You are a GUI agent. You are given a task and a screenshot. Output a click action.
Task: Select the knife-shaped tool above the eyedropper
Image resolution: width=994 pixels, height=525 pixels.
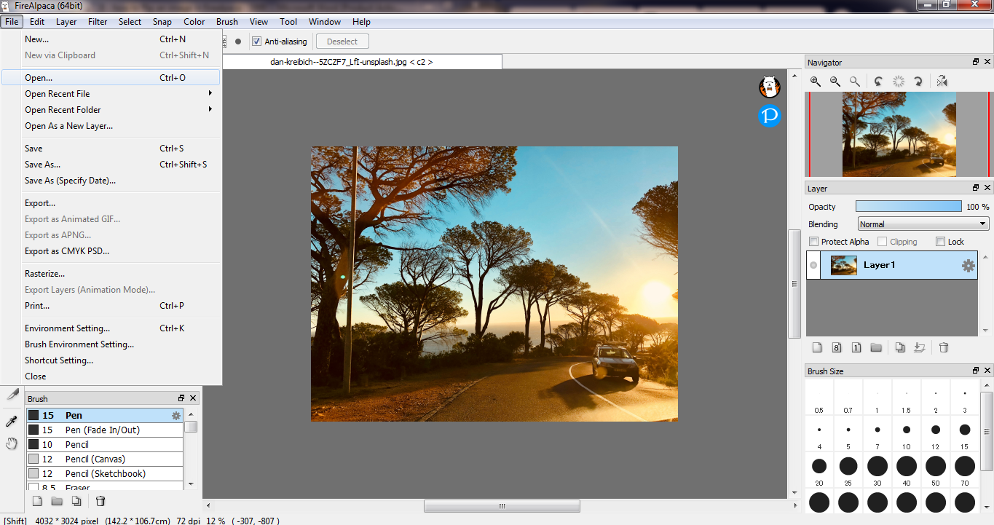tap(12, 394)
